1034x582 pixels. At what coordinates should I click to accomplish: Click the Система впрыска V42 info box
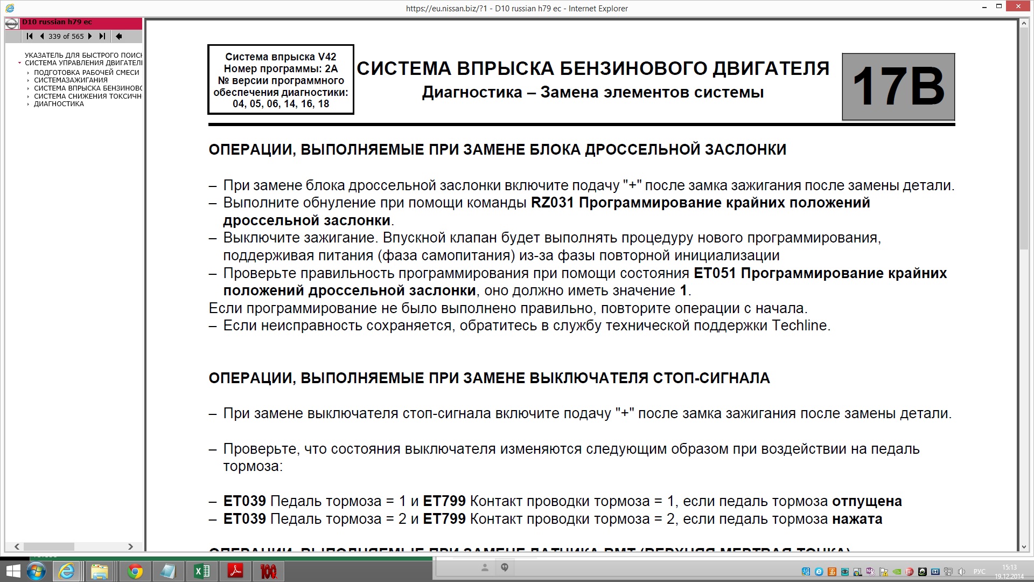pos(281,80)
